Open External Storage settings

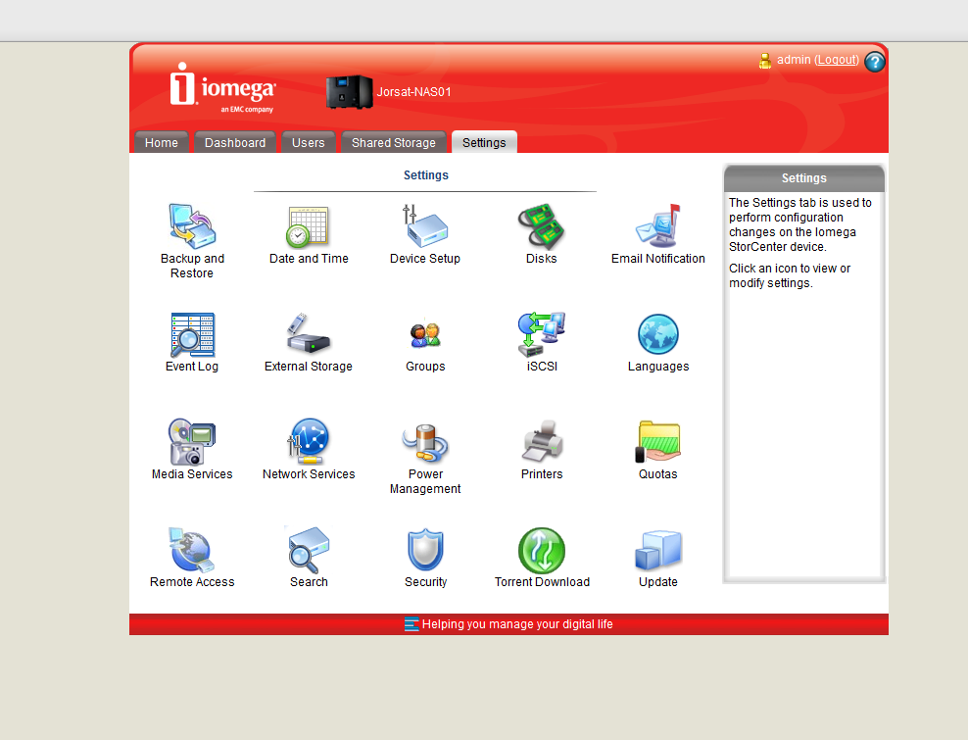[309, 335]
